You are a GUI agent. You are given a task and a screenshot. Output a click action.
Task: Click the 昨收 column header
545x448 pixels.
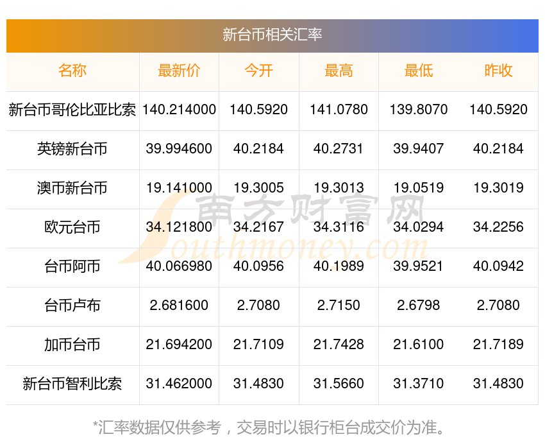tap(498, 71)
